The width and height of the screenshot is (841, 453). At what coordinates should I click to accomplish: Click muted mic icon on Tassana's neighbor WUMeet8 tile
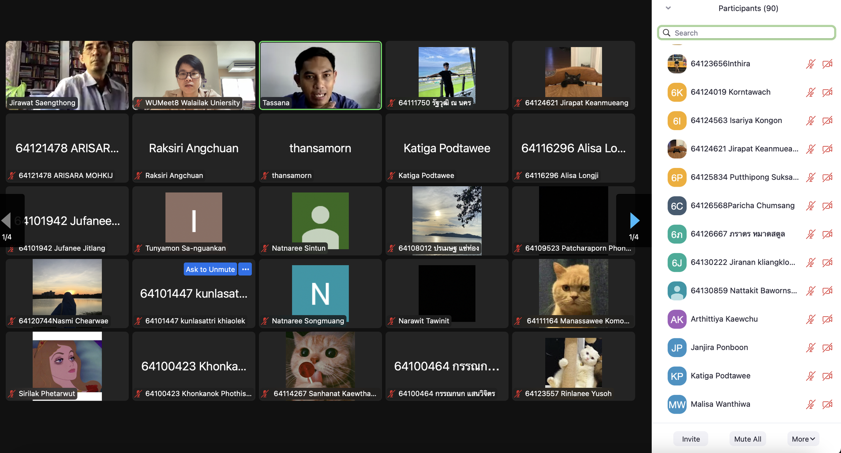(x=139, y=103)
